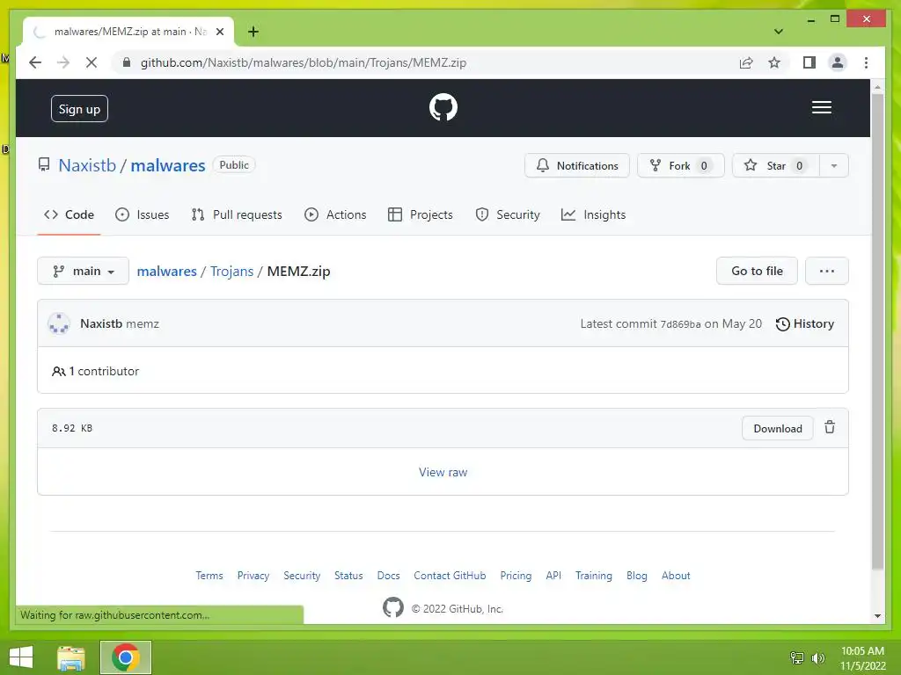
Task: Open a new browser tab
Action: 253,32
